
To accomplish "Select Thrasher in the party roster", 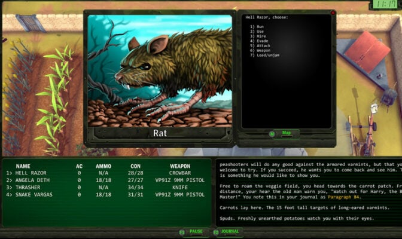I will 24,187.
